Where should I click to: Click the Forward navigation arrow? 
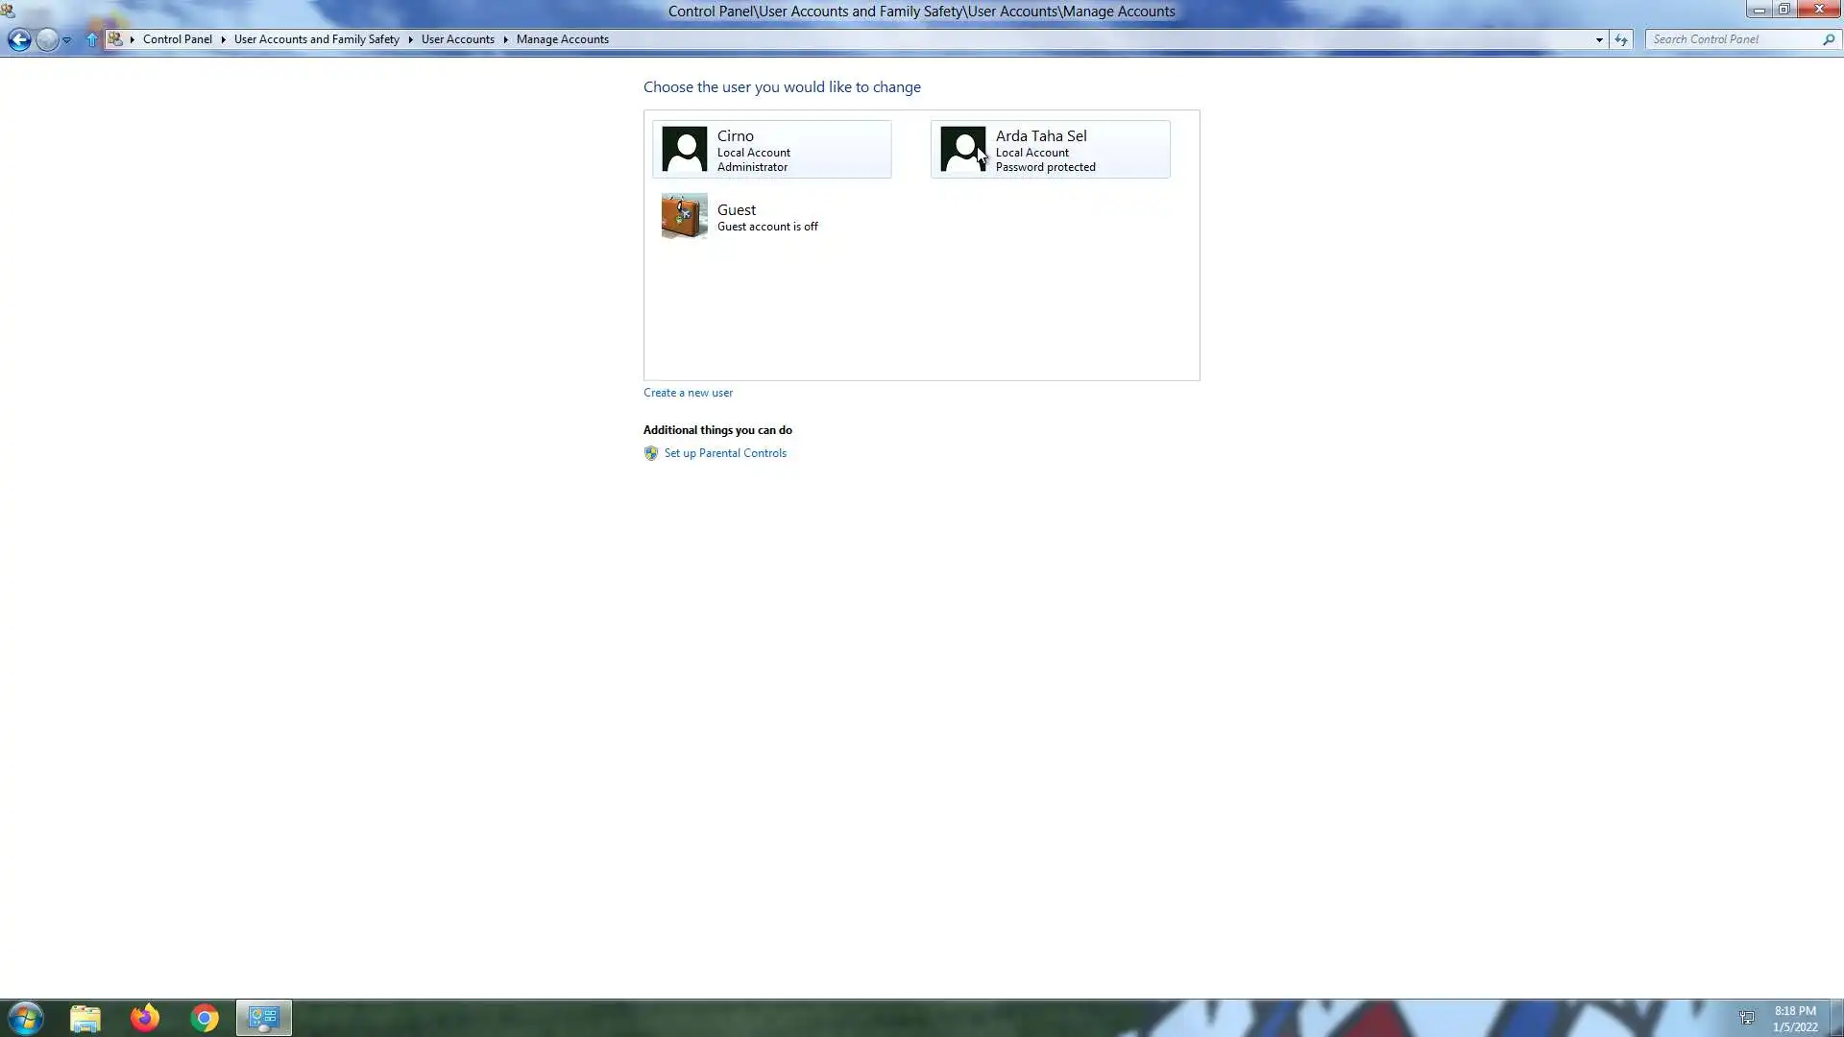pos(46,39)
